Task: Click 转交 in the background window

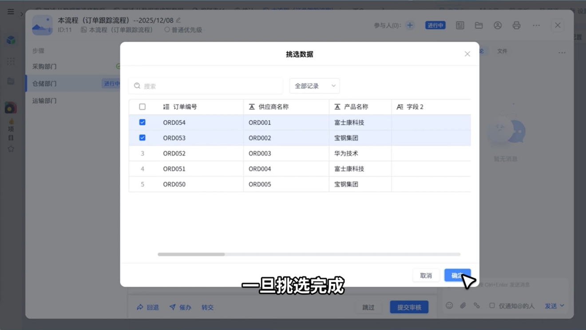Action: pyautogui.click(x=207, y=307)
